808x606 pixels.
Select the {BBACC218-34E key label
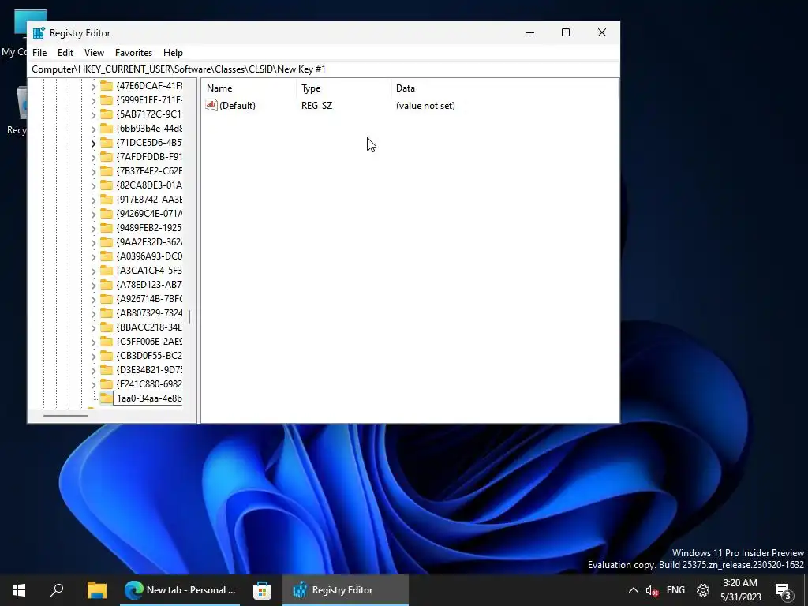149,327
